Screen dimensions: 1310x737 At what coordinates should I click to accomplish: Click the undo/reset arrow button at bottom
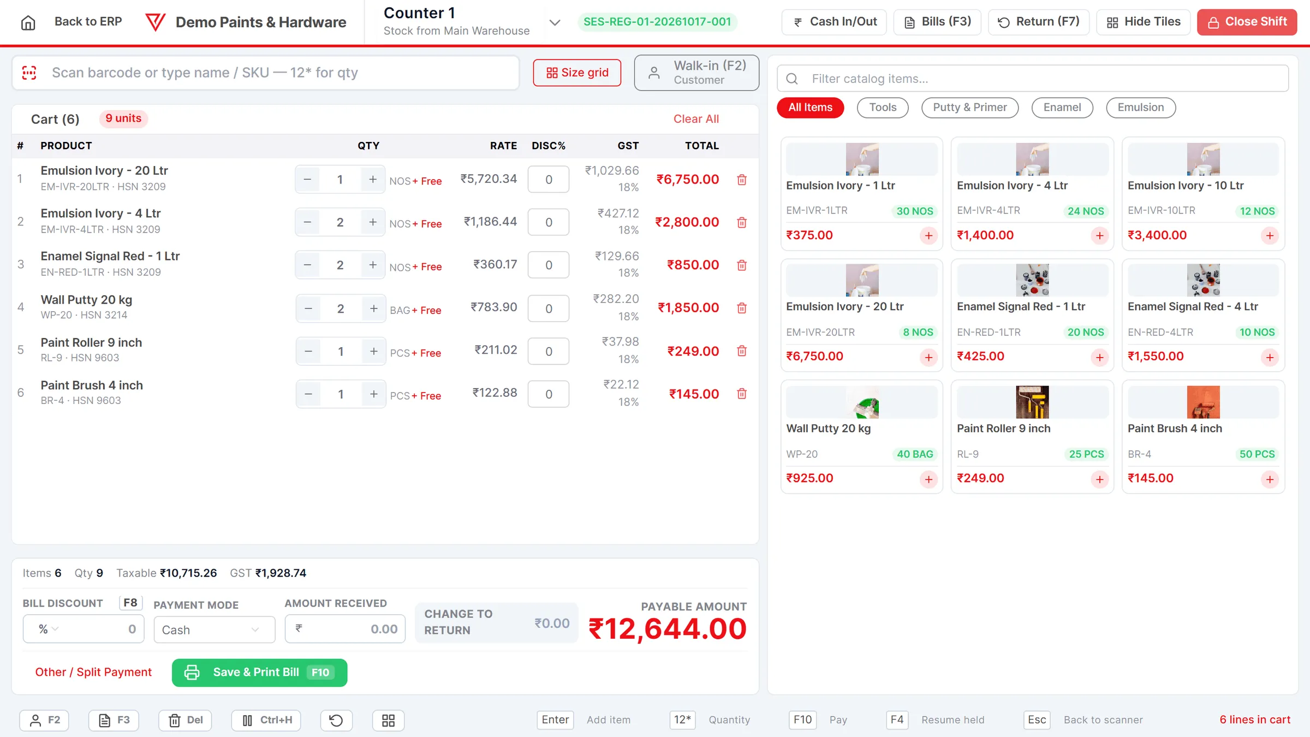336,720
